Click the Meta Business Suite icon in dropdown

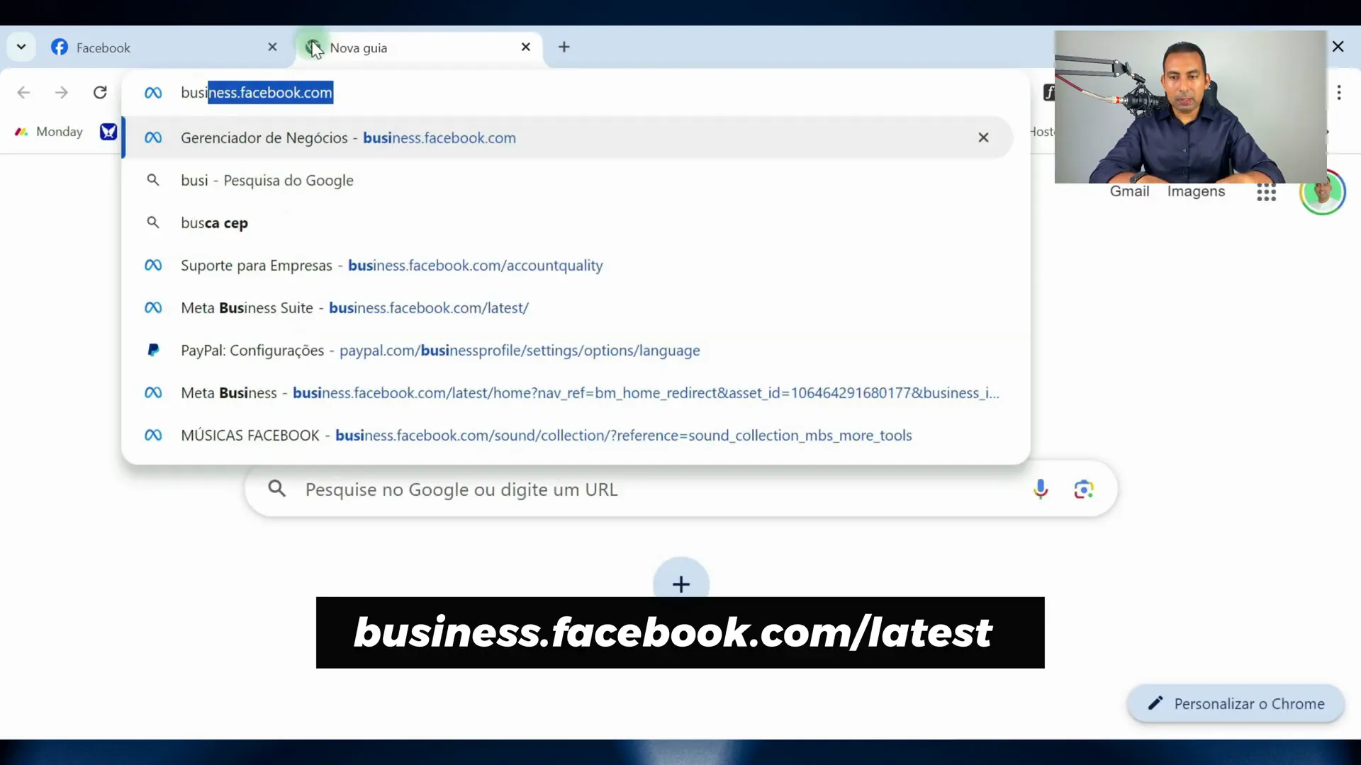(153, 307)
